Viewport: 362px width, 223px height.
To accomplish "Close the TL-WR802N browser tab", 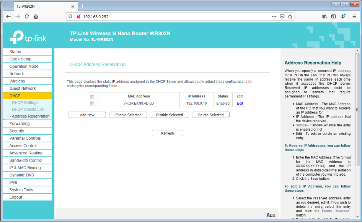I will pyautogui.click(x=73, y=6).
